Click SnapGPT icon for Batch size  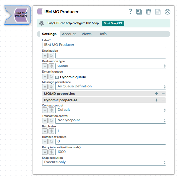(x=51, y=131)
